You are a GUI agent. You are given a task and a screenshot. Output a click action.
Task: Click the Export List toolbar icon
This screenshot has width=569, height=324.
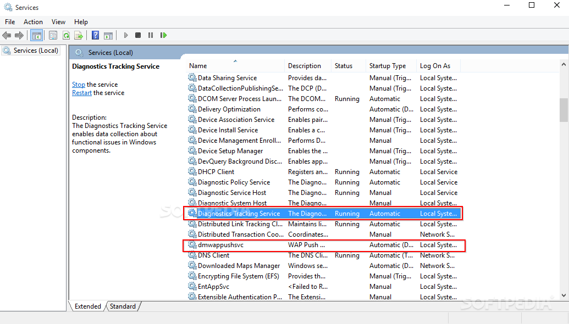tap(79, 35)
